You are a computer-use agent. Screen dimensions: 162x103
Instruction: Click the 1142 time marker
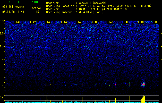click(x=33, y=22)
